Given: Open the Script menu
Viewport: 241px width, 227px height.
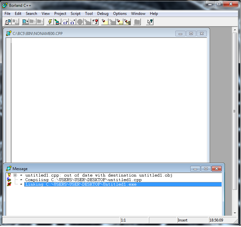Looking at the screenshot, I should (76, 14).
